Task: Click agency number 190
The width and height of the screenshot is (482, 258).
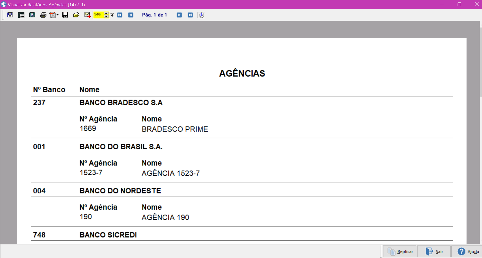Action: 86,217
